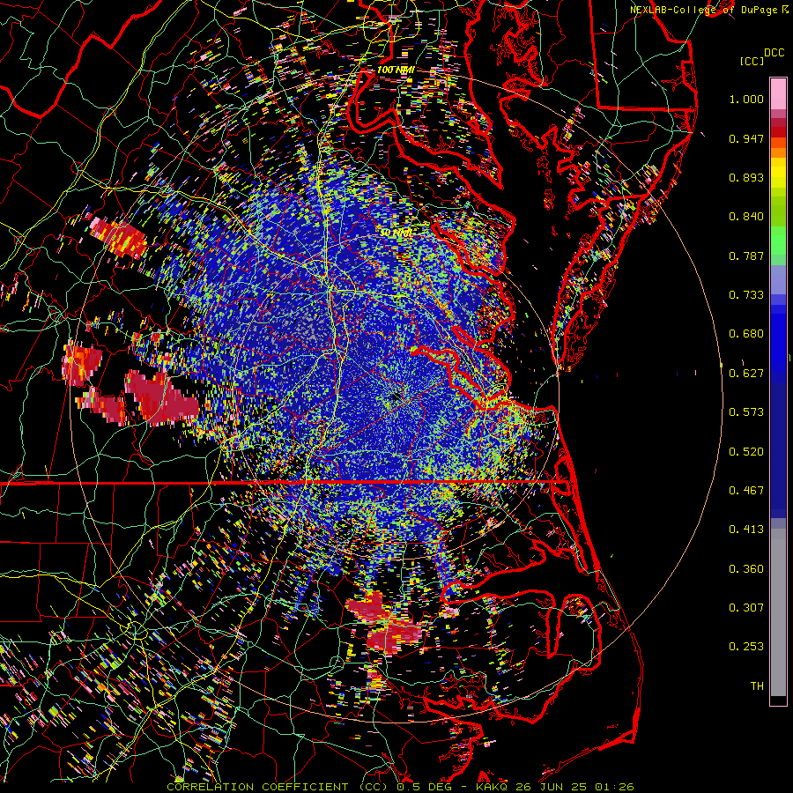This screenshot has width=793, height=793.
Task: Click the TH threshold legend label
Action: (x=757, y=686)
